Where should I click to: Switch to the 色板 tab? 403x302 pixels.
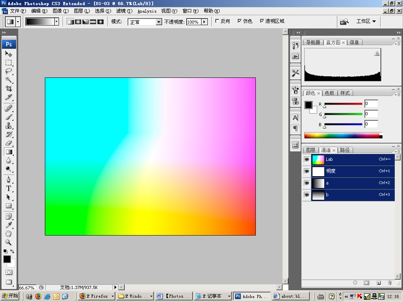[x=329, y=93]
